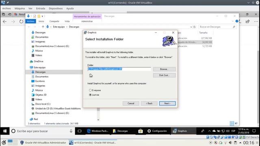This screenshot has width=260, height=146.
Task: Open Explorer help question mark icon
Action: tap(237, 21)
